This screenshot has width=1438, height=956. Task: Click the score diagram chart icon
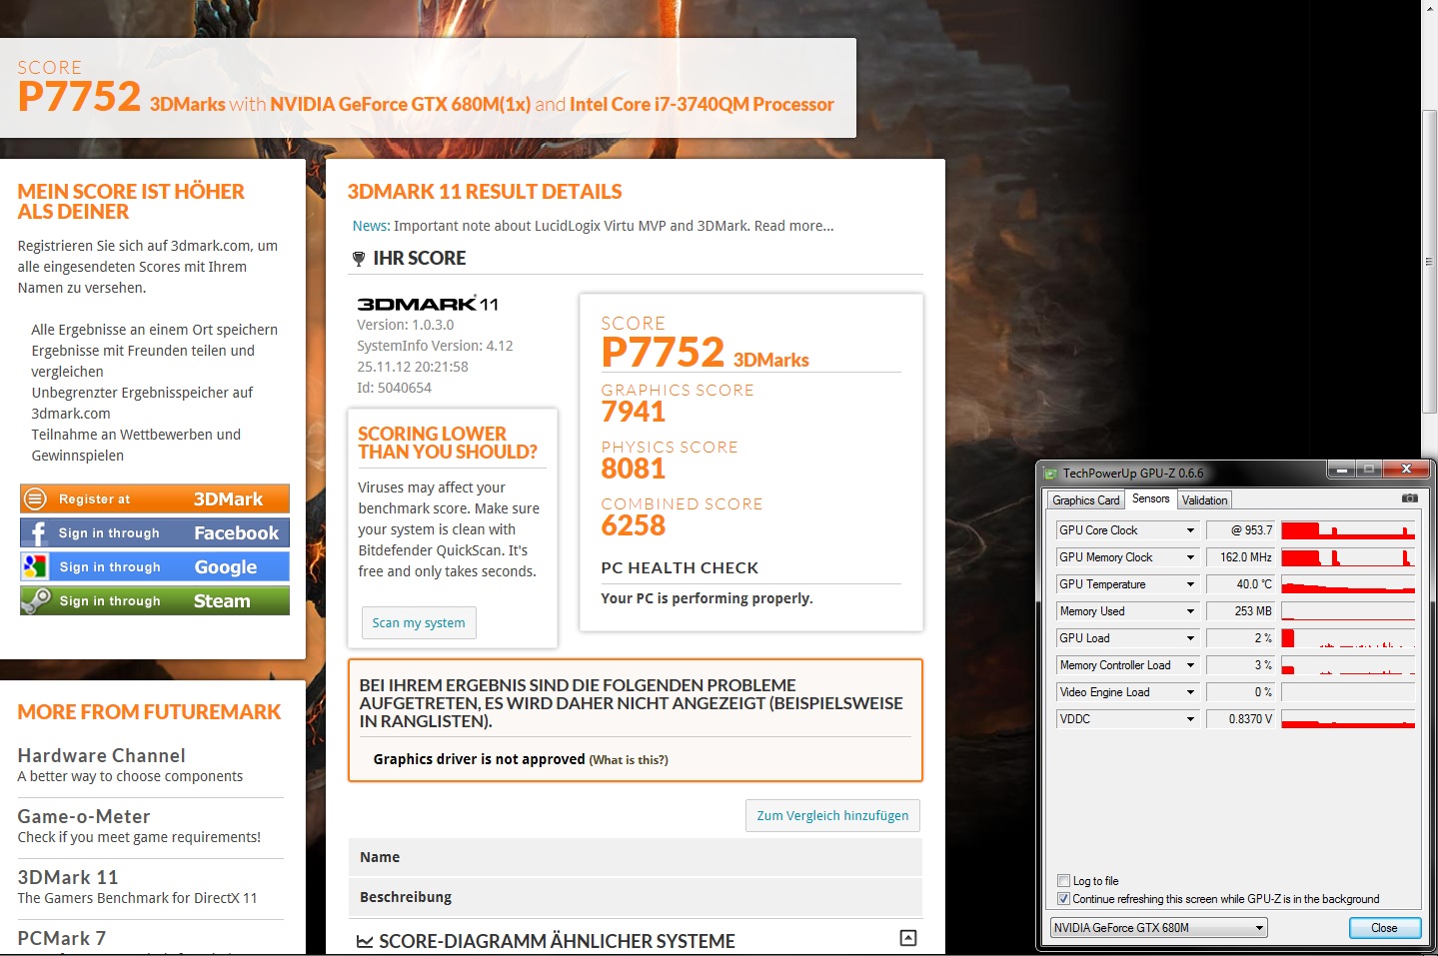click(365, 941)
